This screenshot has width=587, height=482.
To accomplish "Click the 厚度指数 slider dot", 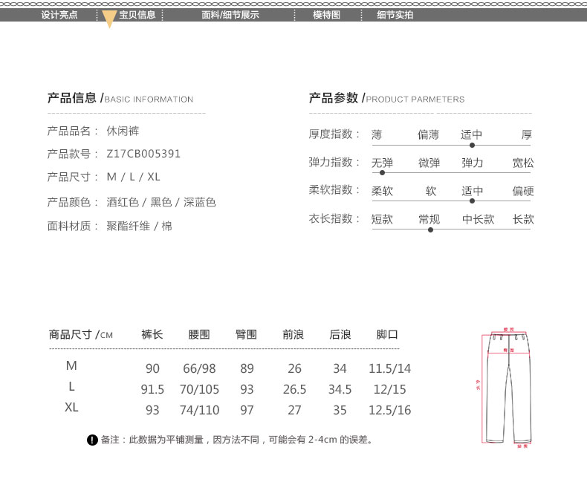I will (472, 146).
